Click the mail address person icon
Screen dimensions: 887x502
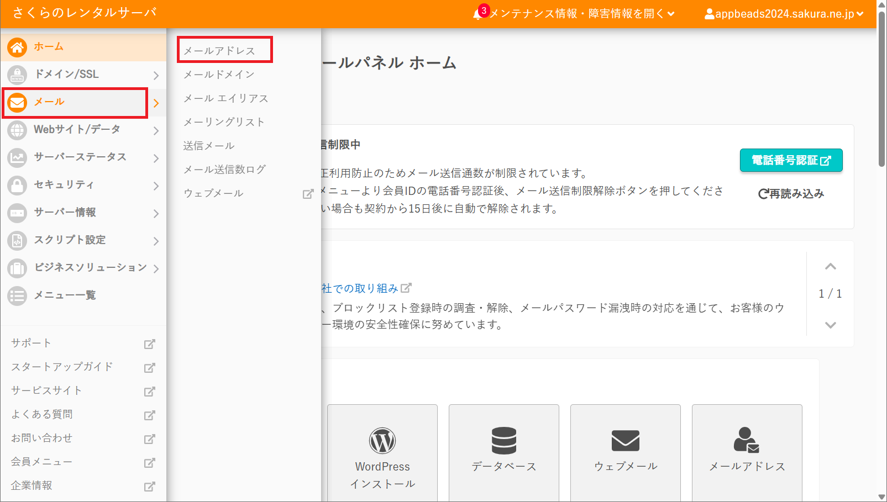747,440
